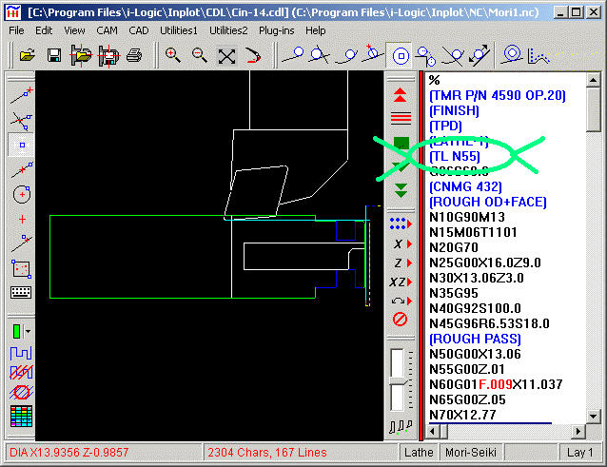Open the green layer color dropdown arrow
The image size is (607, 467).
click(29, 332)
